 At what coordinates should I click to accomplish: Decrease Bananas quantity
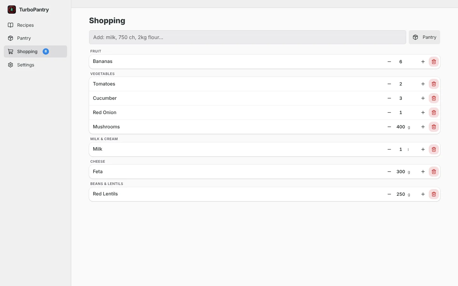pos(389,62)
